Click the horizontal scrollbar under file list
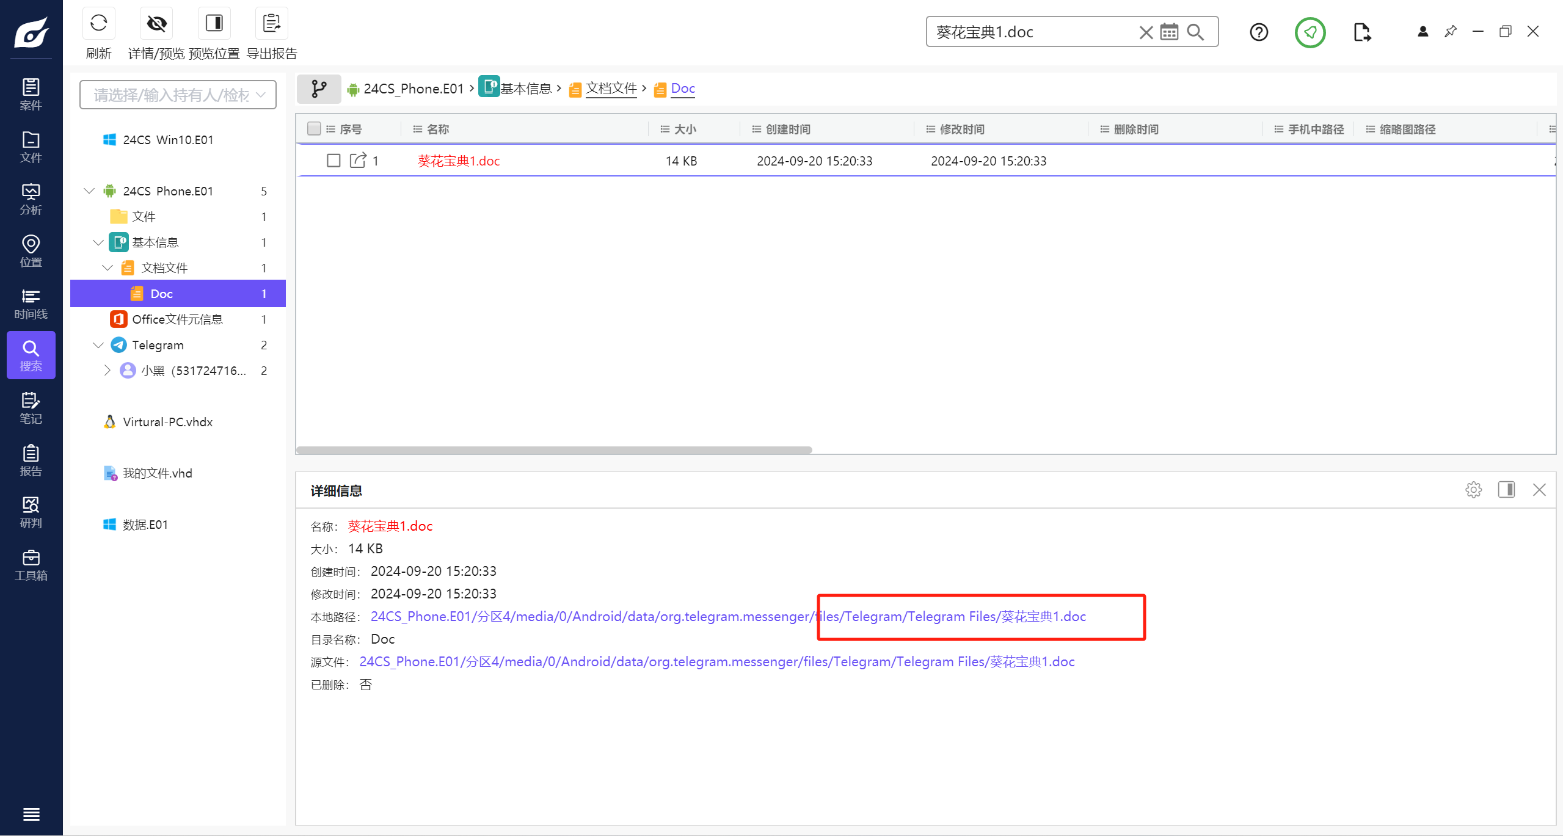The height and width of the screenshot is (836, 1563). [x=554, y=450]
